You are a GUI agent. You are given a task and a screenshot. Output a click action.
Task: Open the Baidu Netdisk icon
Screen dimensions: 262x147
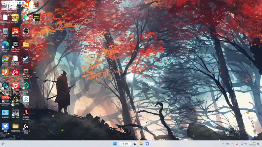tap(26, 100)
